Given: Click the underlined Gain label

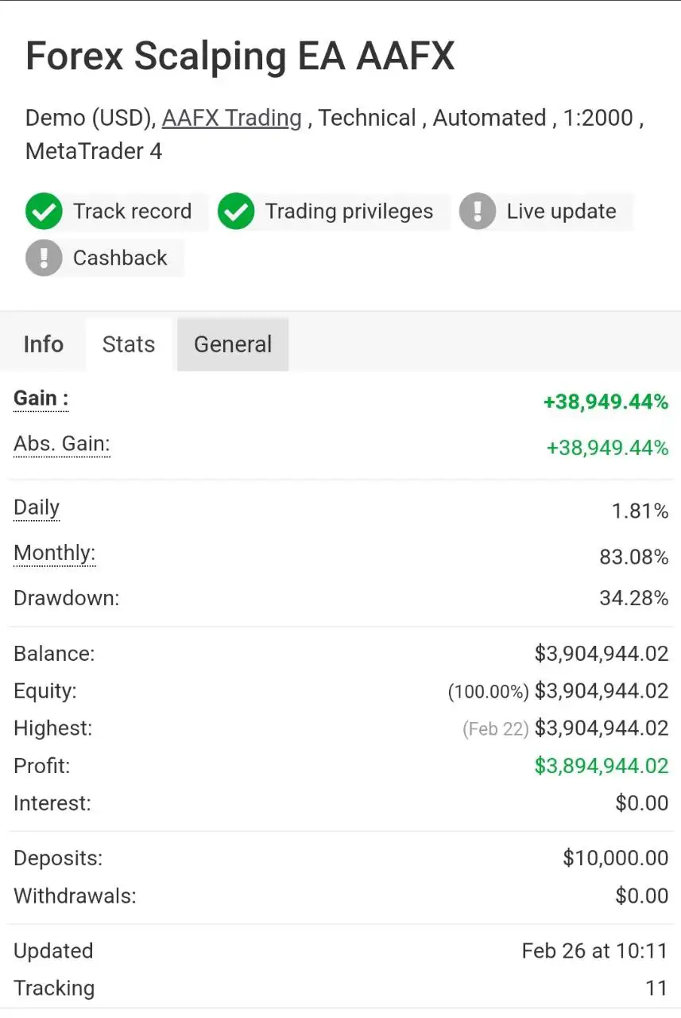Looking at the screenshot, I should [x=41, y=398].
